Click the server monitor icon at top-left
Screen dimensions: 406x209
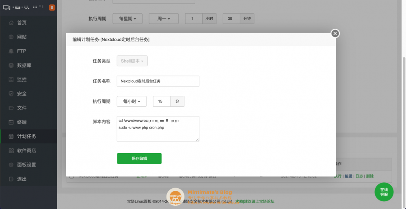pos(6,7)
